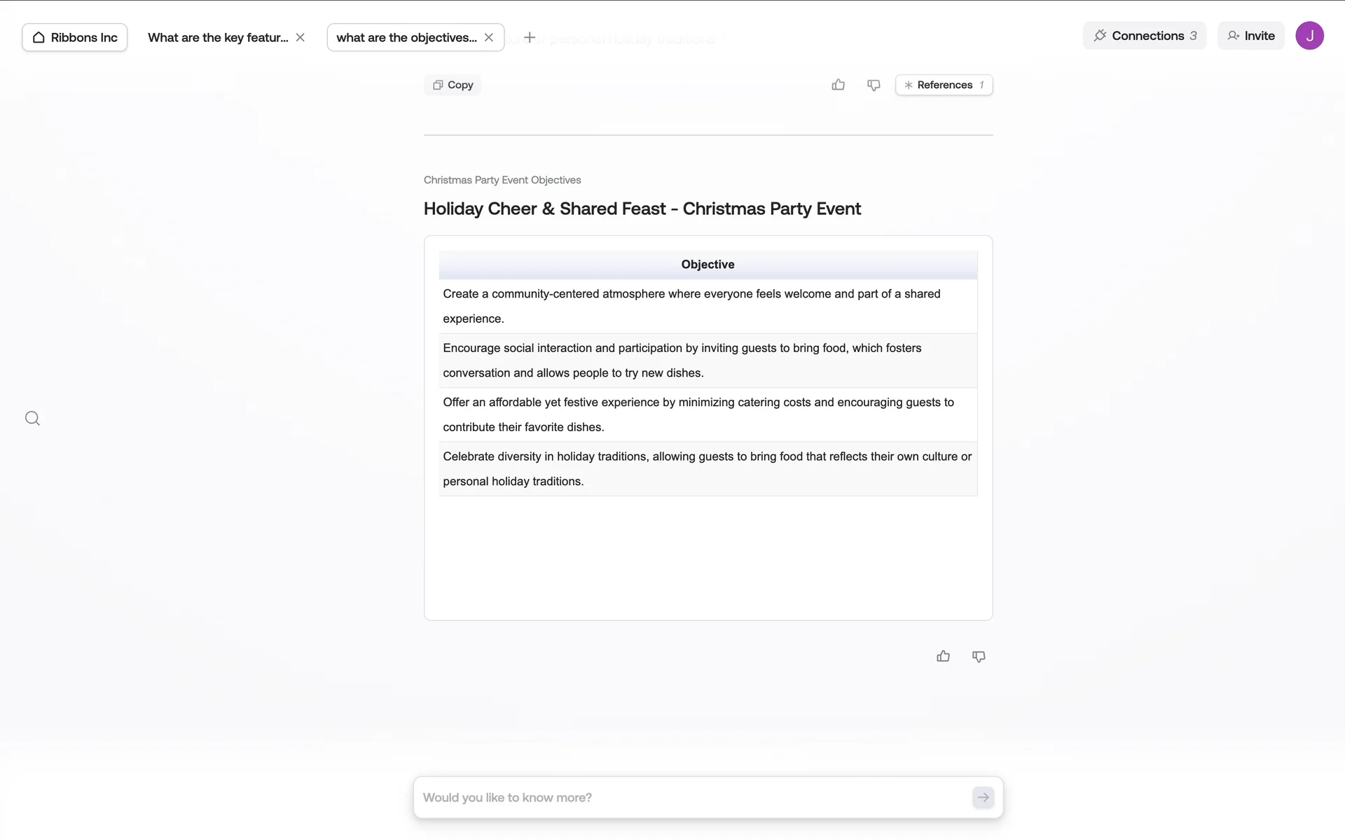The image size is (1345, 840).
Task: Select the 'what are the objectives...' tab
Action: [x=406, y=37]
